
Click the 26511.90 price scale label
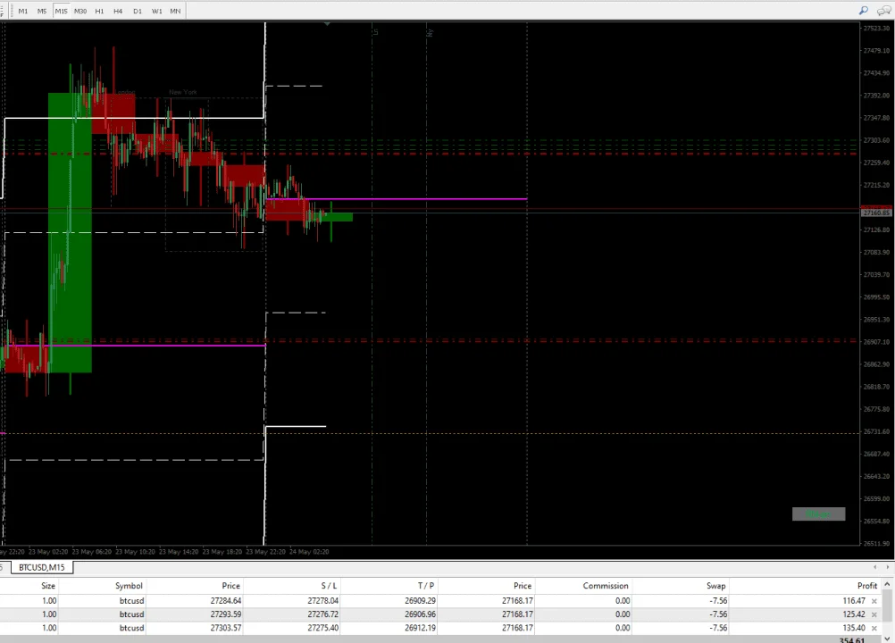point(876,543)
